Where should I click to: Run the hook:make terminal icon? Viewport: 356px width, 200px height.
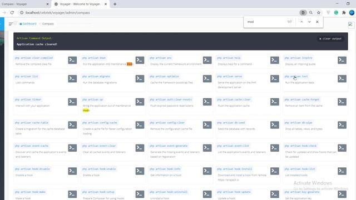click(x=72, y=194)
